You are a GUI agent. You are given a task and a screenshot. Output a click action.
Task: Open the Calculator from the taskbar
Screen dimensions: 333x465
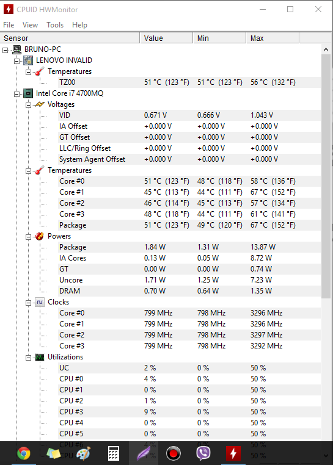(114, 453)
